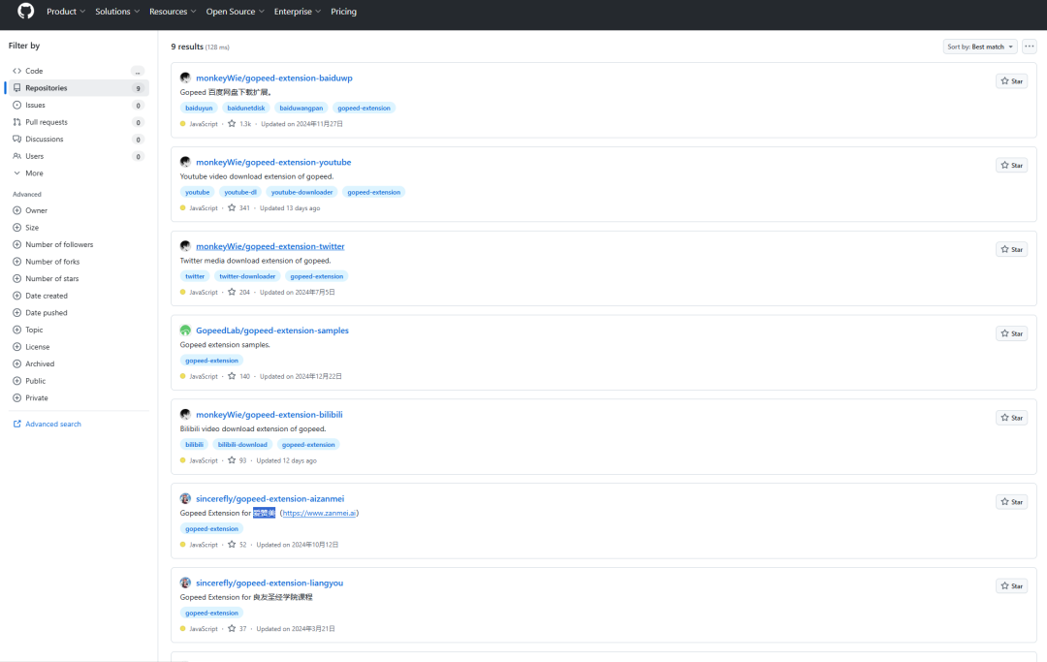Viewport: 1047px width, 662px height.
Task: Open the Solutions menu
Action: click(117, 12)
